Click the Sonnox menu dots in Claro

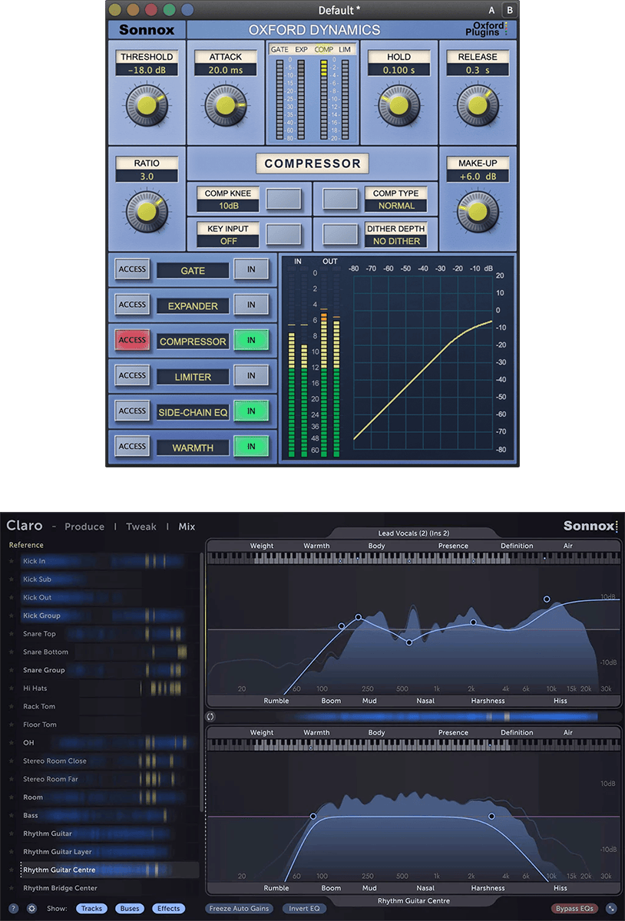pos(617,527)
